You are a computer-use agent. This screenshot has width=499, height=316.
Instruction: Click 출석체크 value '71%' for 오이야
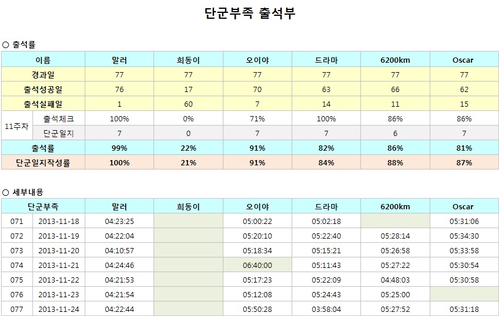tap(257, 119)
